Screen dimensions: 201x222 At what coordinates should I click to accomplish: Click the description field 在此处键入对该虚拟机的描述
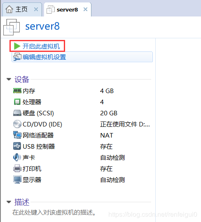point(54,212)
